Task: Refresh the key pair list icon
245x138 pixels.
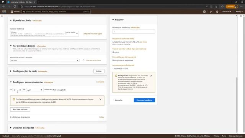Action: tap(83, 61)
